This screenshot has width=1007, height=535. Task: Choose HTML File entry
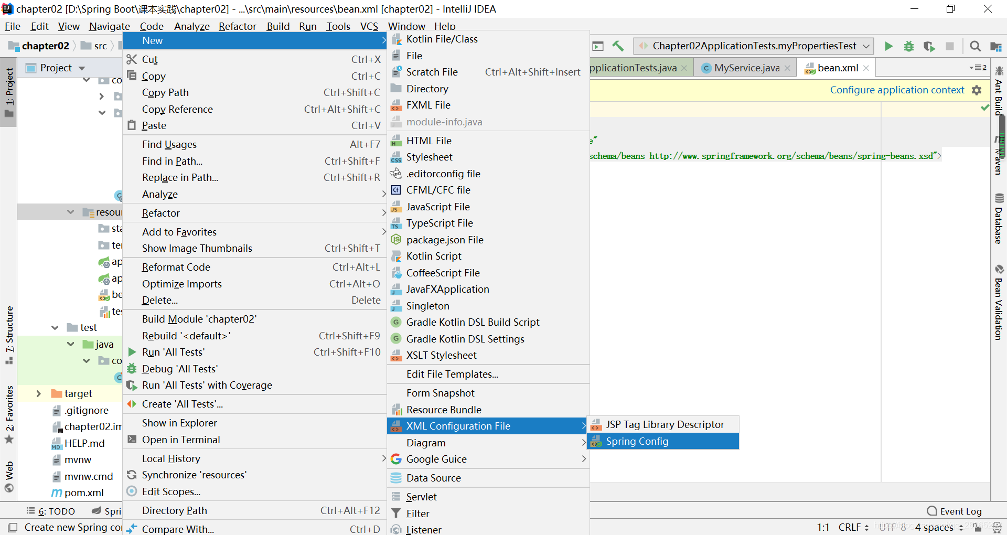[x=488, y=141]
